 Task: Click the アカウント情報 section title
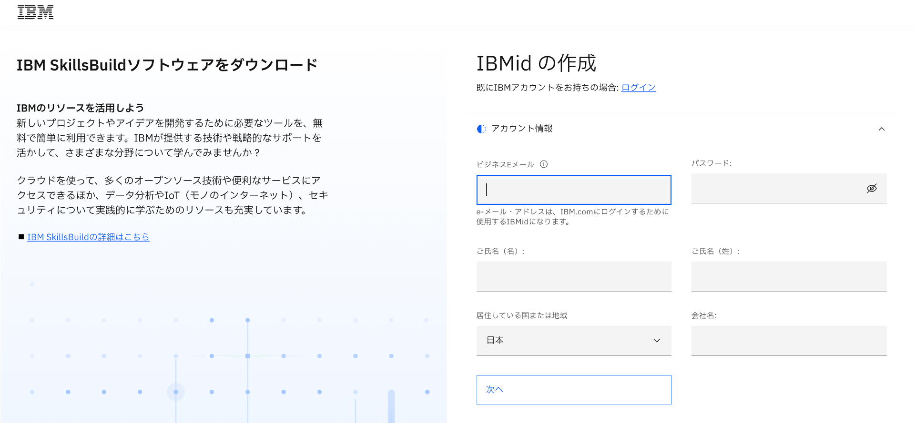(x=522, y=129)
